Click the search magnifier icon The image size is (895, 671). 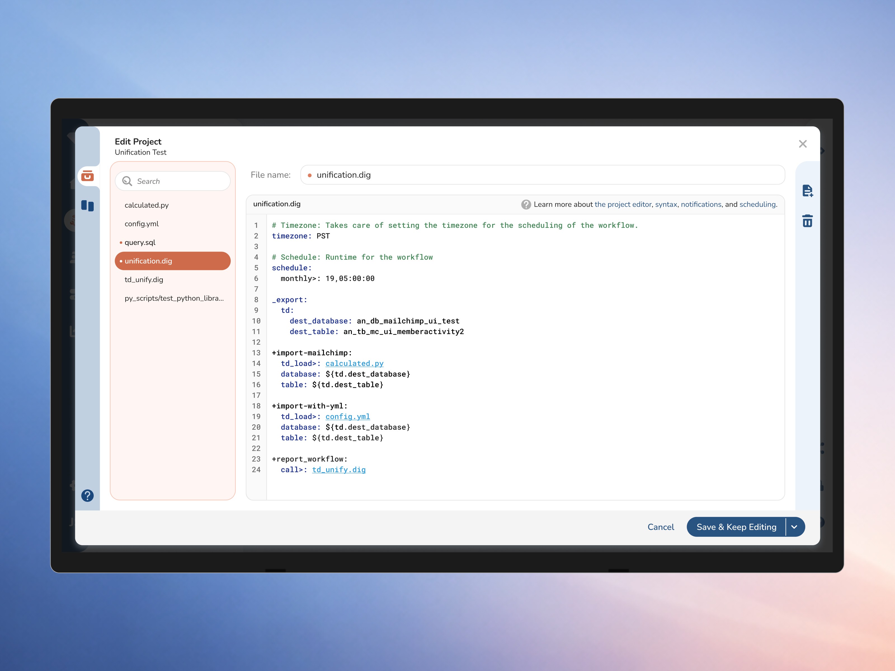127,181
